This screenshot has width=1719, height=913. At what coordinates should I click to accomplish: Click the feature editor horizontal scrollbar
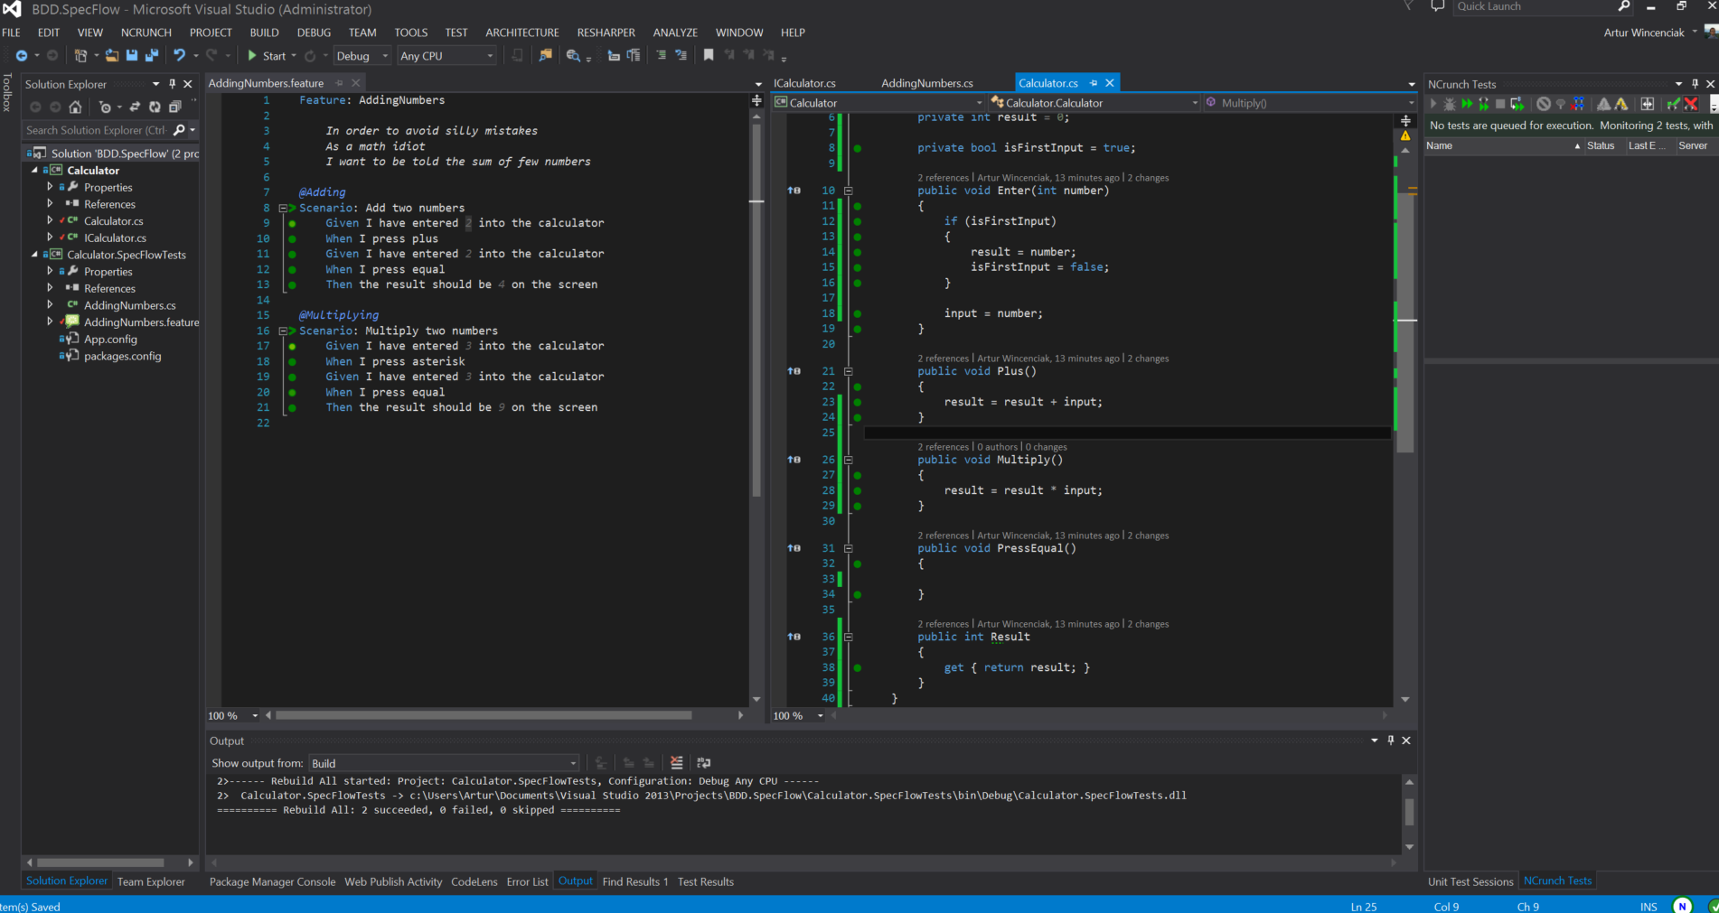[x=484, y=715]
